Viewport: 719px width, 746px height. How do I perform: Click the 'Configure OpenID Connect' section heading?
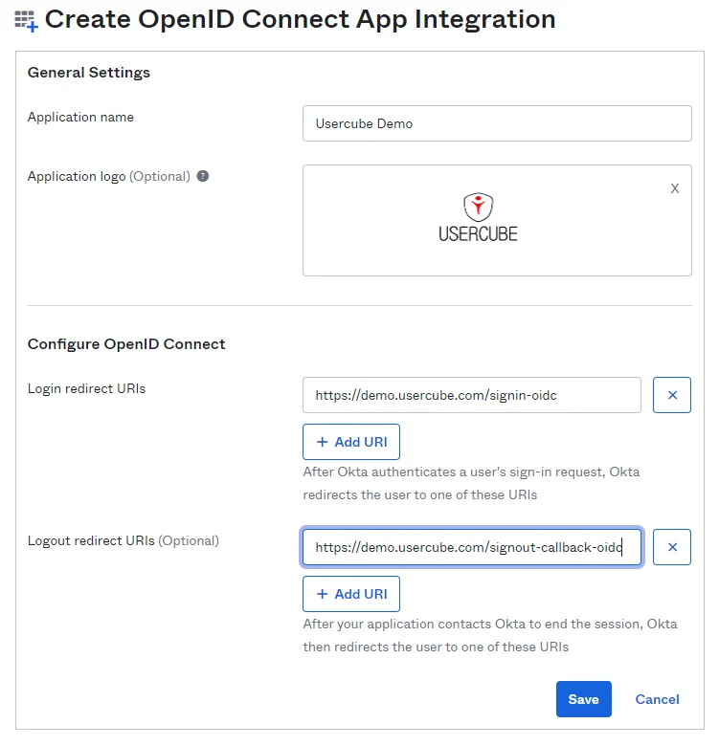pos(126,344)
